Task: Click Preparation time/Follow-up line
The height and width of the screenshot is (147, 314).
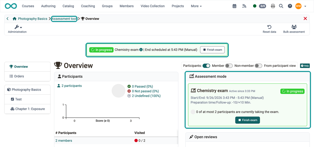Action: (221, 102)
